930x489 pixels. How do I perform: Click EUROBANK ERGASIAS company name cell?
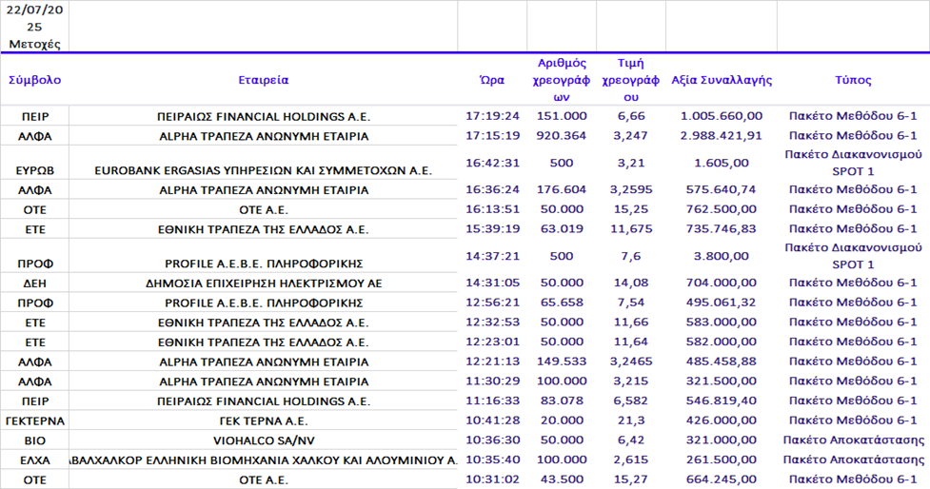coord(264,170)
